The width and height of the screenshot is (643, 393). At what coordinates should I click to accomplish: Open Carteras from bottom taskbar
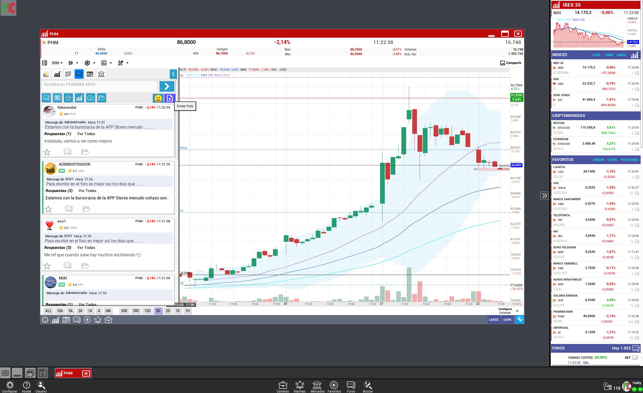[x=283, y=387]
